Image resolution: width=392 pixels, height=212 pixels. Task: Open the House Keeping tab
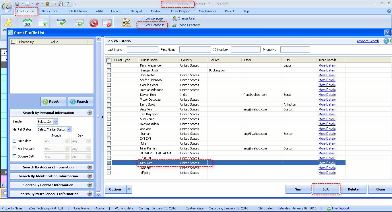[180, 11]
